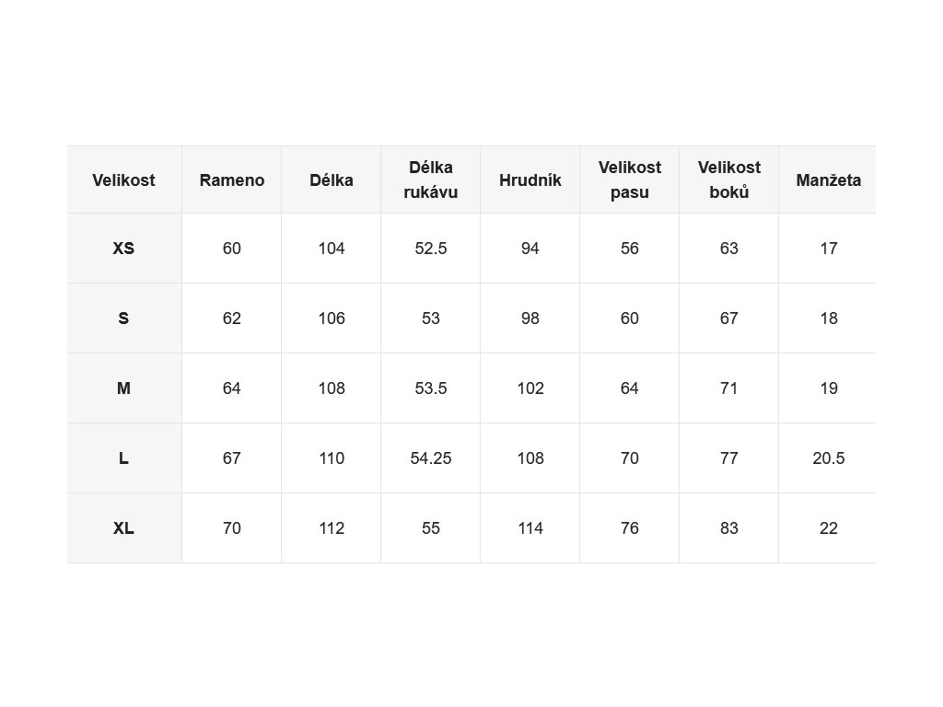943x707 pixels.
Task: Click the 20.5 cuff value cell
Action: 828,458
